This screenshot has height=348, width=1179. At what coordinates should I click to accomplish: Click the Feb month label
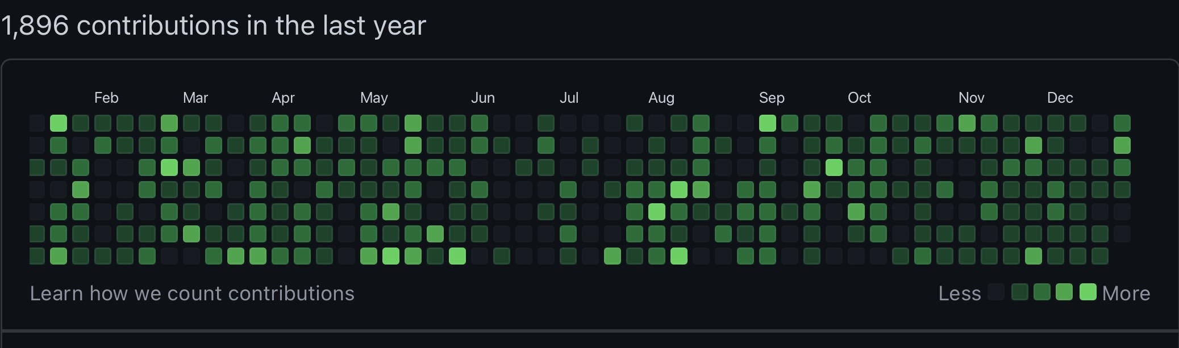point(106,98)
